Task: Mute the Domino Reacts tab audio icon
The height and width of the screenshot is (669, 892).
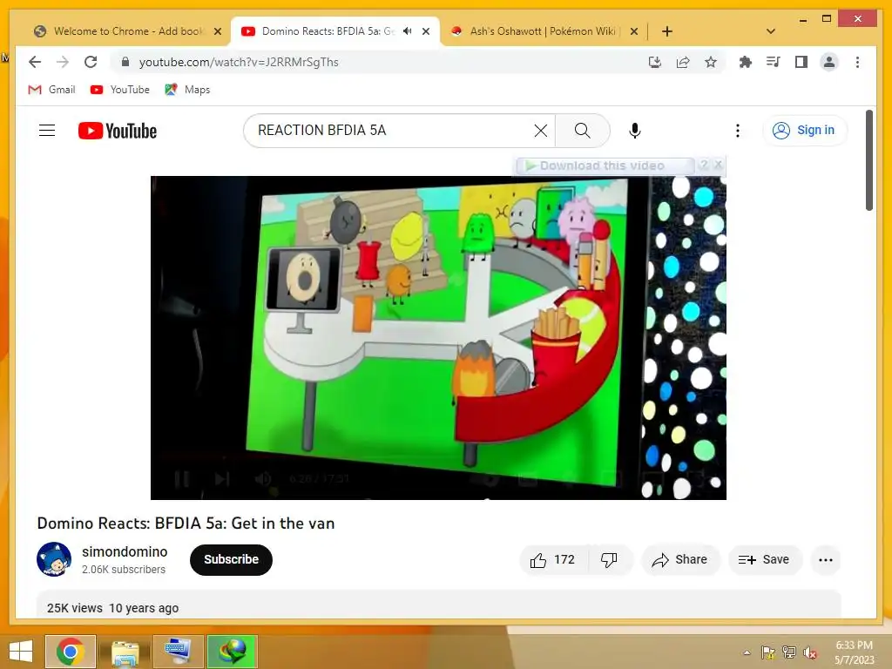Action: [x=408, y=31]
